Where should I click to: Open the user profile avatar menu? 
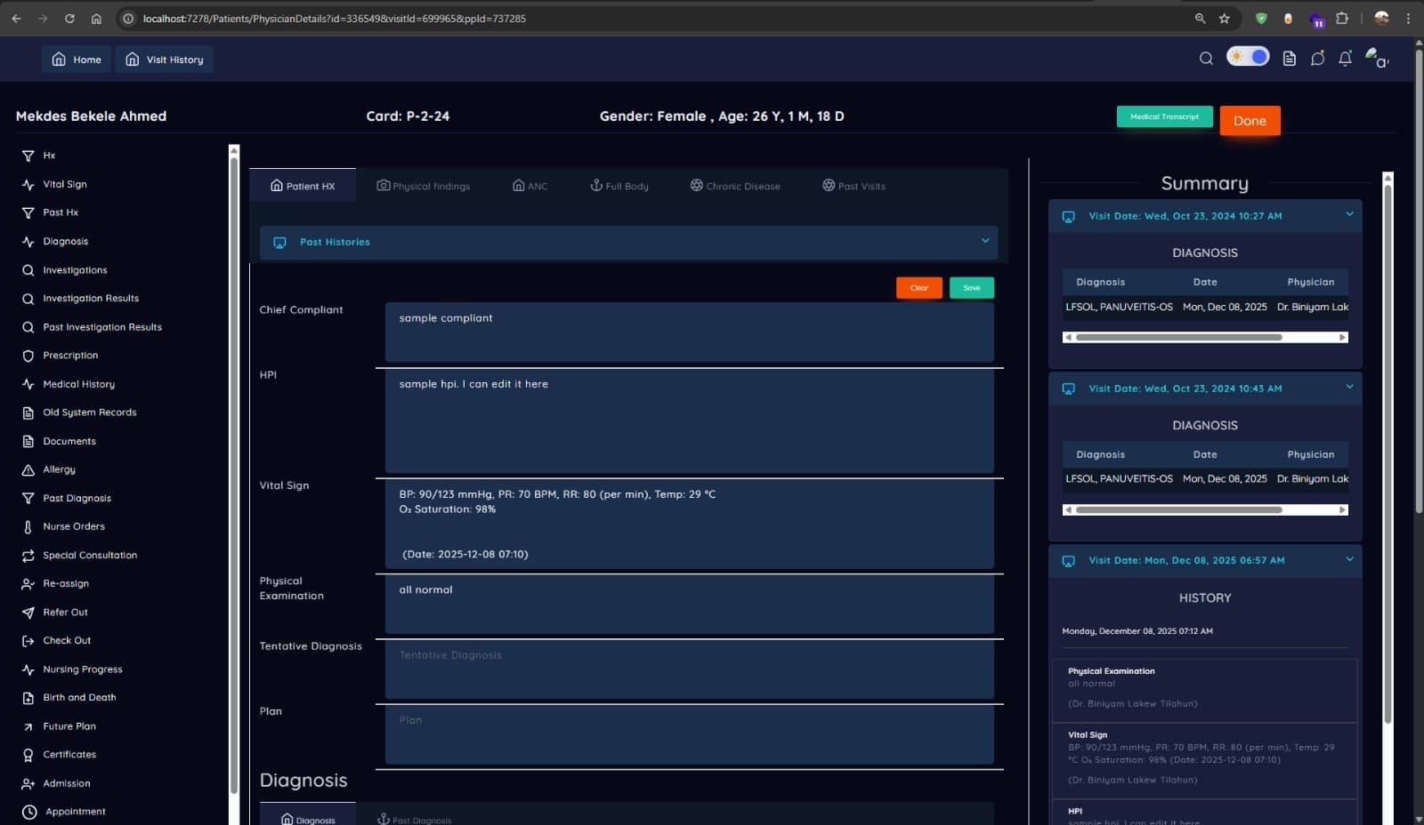1376,58
